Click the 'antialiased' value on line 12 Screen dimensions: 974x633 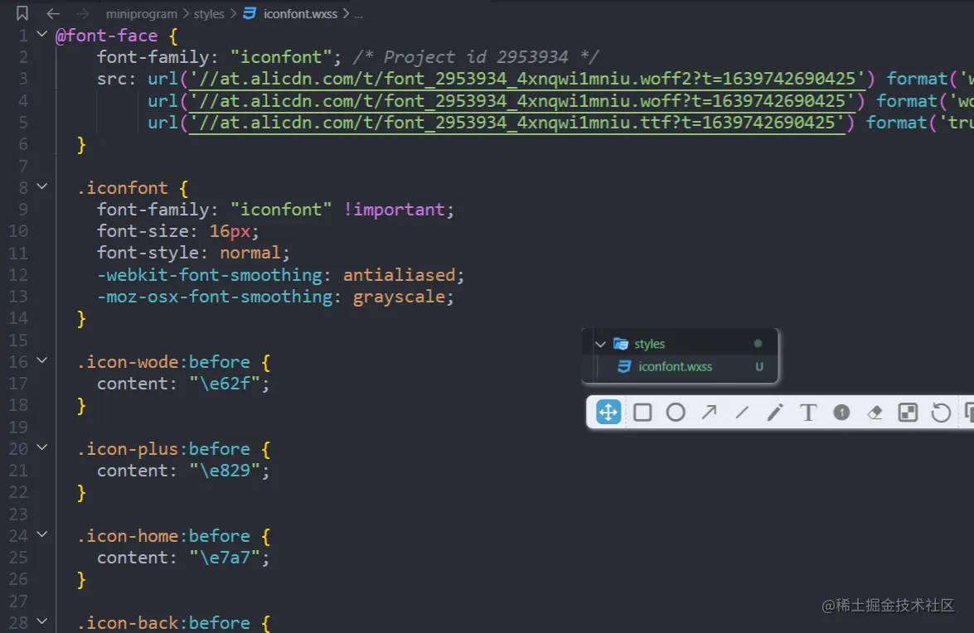(x=400, y=275)
